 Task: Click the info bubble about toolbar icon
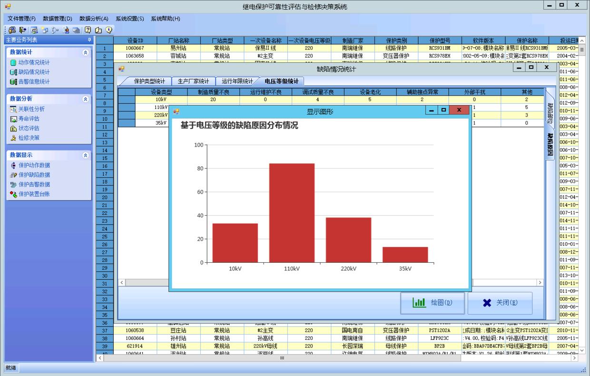pos(108,30)
